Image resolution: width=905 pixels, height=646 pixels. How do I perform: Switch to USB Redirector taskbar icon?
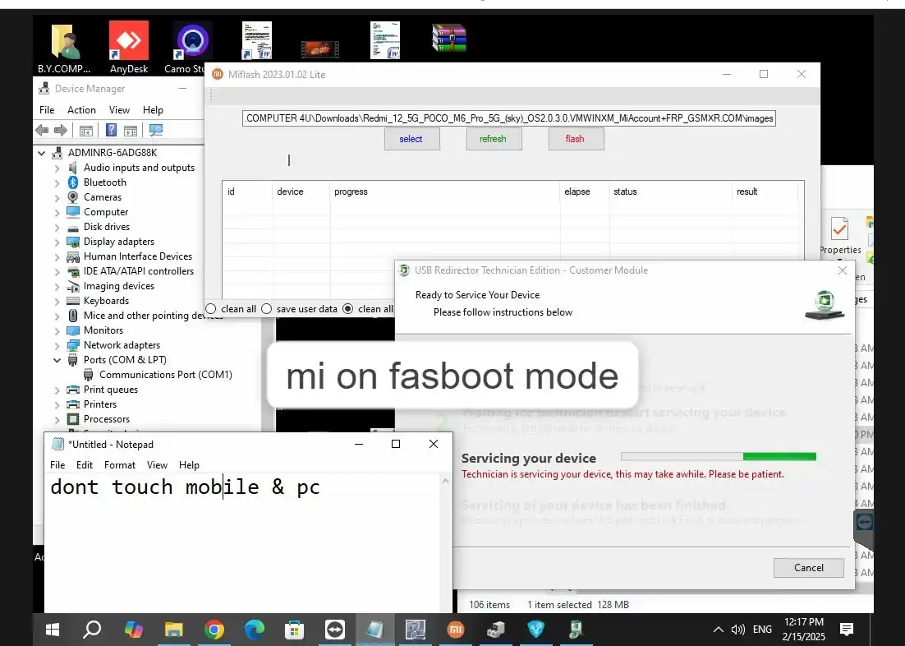tap(576, 630)
